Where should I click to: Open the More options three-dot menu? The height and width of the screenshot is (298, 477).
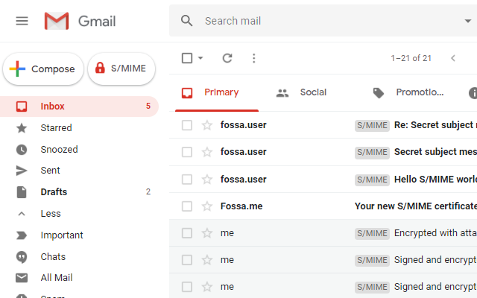[x=254, y=58]
